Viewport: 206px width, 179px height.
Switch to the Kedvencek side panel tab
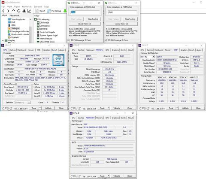tap(15, 15)
